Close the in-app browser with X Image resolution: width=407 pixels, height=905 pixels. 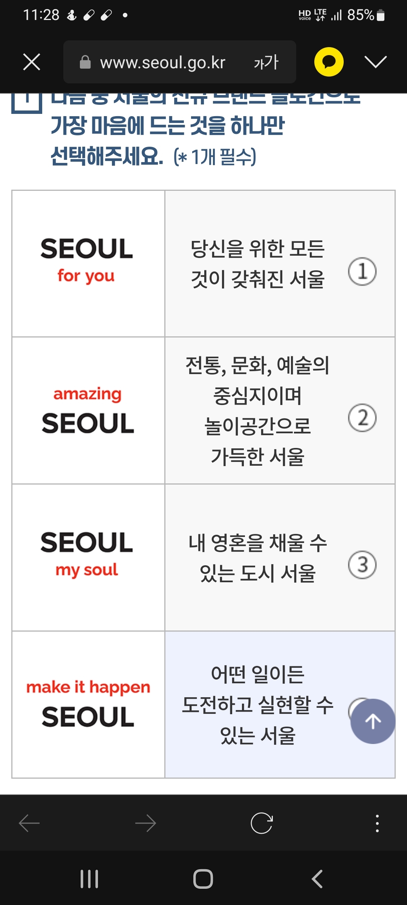[32, 62]
